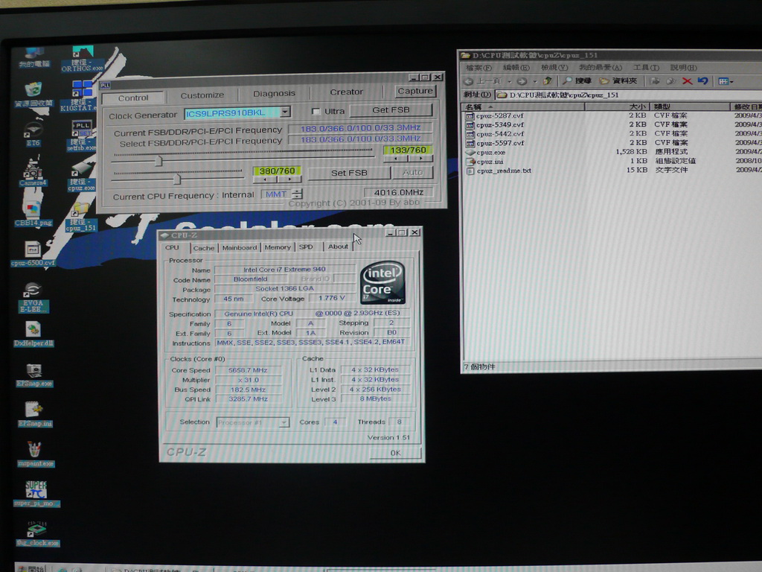Launch the setfsb.exe PLL shortcut icon
Image resolution: width=762 pixels, height=572 pixels.
point(81,136)
